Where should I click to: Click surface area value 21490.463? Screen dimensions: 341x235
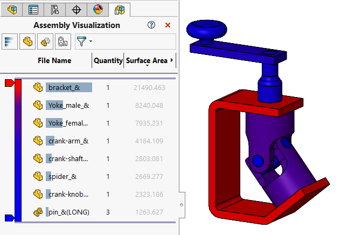click(149, 88)
